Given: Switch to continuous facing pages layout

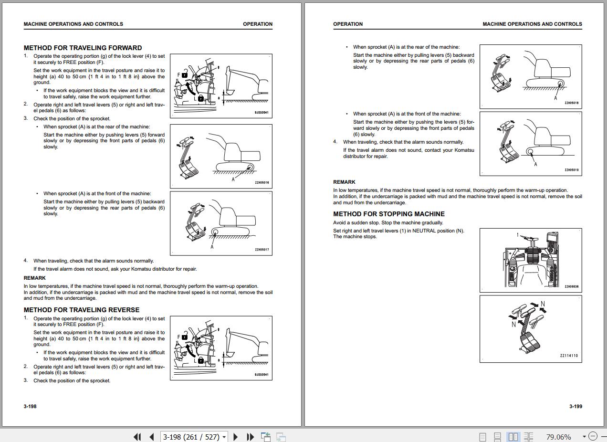Looking at the screenshot, I should (x=528, y=437).
